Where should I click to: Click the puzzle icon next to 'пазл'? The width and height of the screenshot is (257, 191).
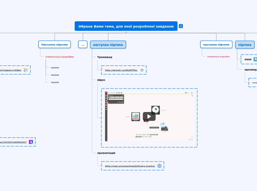[255, 59]
